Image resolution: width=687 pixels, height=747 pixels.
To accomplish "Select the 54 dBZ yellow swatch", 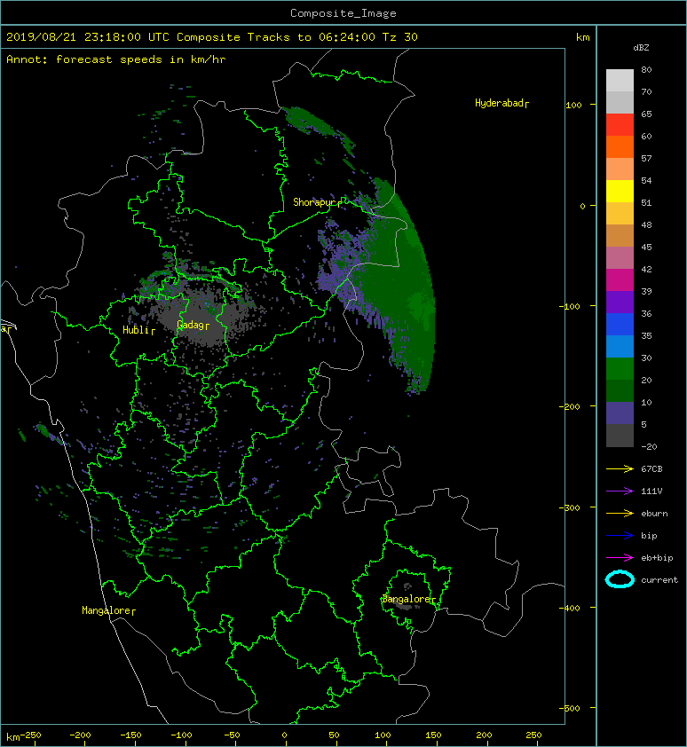I will [x=620, y=191].
